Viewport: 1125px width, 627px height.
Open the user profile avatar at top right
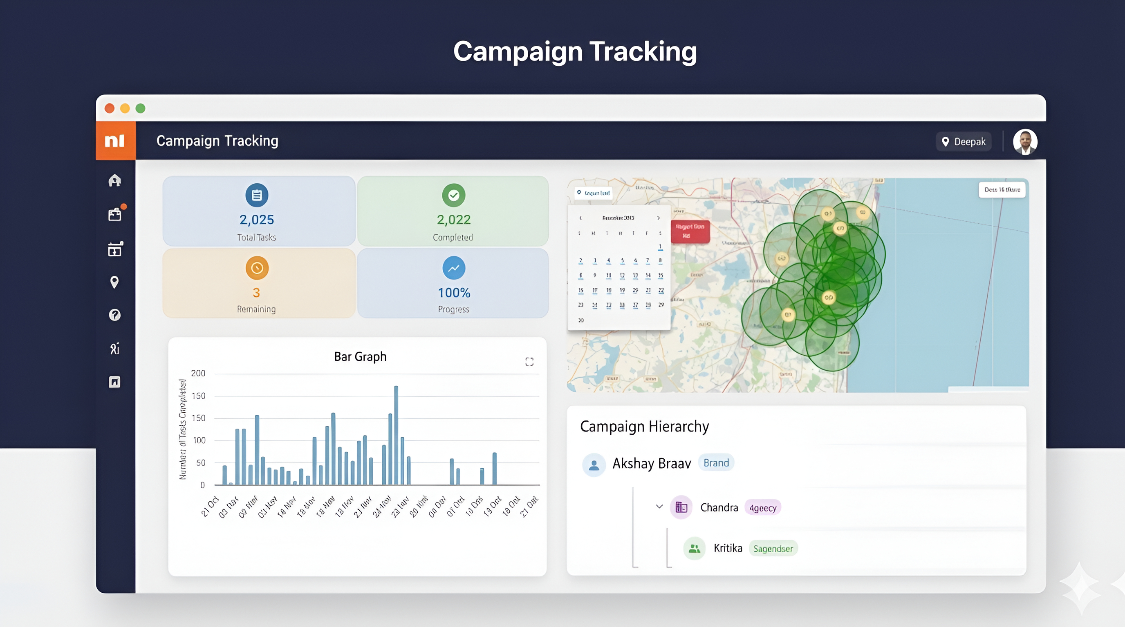coord(1025,141)
